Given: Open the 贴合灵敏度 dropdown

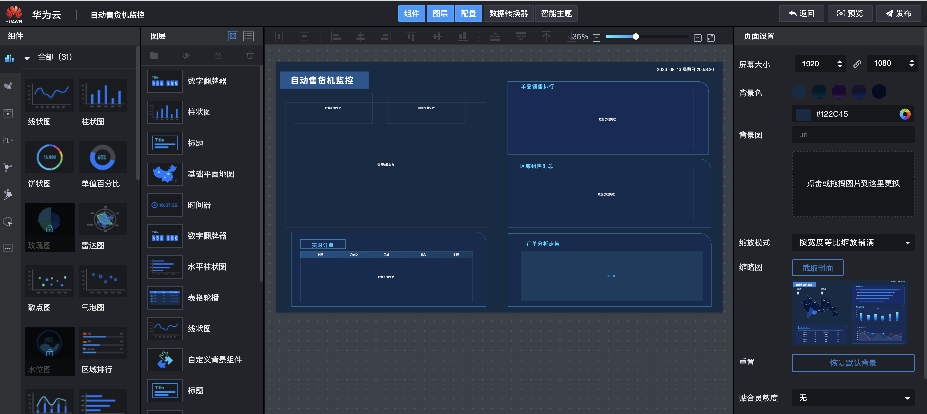Looking at the screenshot, I should pos(853,398).
